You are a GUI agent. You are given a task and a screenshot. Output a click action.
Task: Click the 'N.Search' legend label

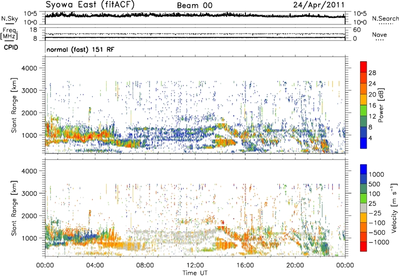coord(385,18)
